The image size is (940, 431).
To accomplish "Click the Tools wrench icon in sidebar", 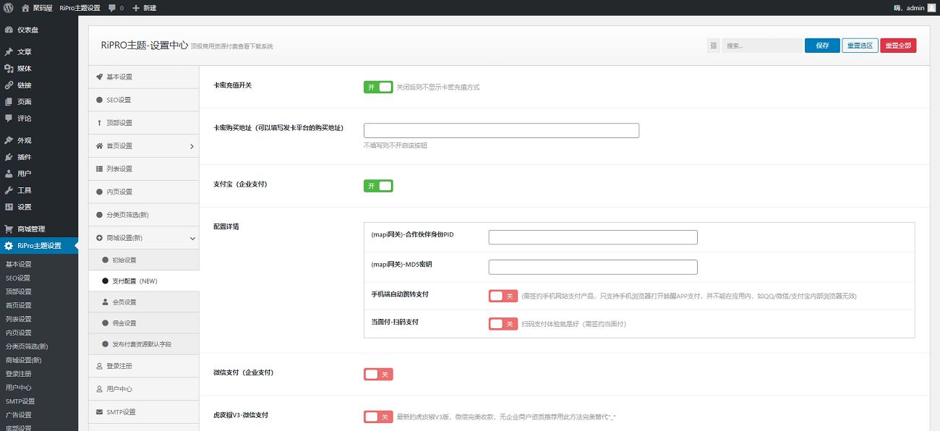I will point(9,190).
